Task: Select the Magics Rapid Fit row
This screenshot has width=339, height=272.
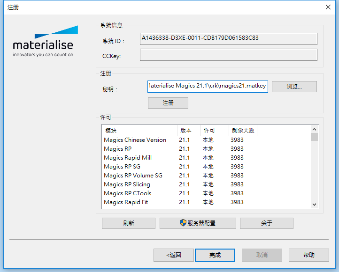Action: pyautogui.click(x=125, y=202)
